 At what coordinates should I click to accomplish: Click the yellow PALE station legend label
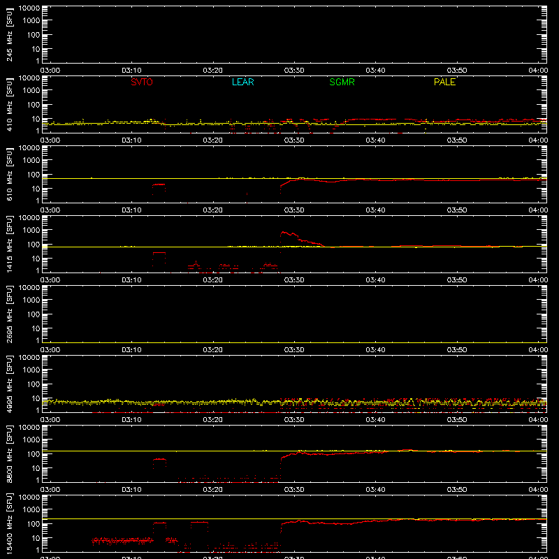tap(444, 82)
